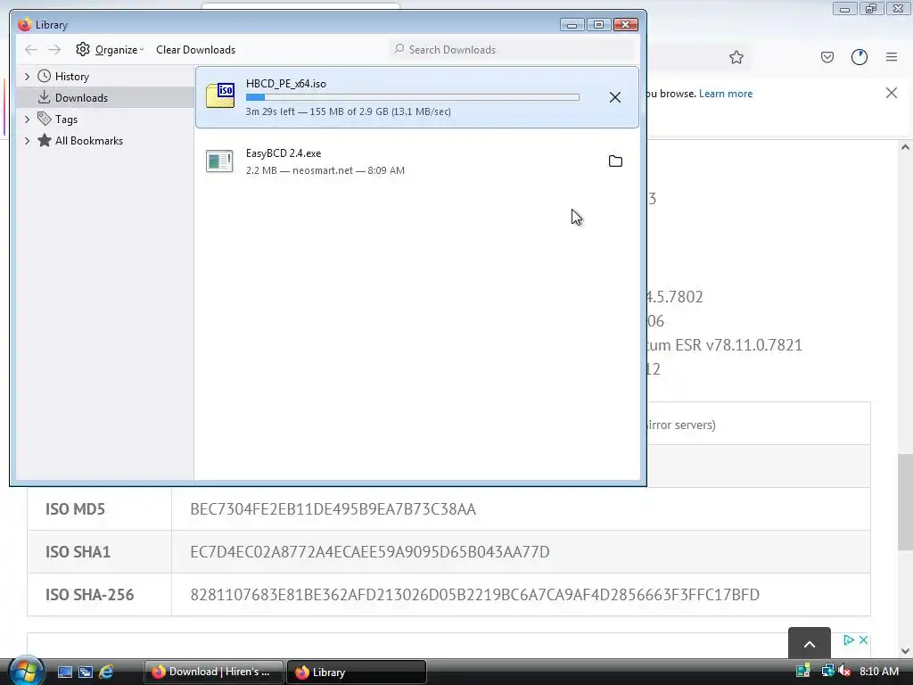Click the HBCD_PE_x64.iso file icon
This screenshot has width=913, height=685.
pyautogui.click(x=220, y=96)
